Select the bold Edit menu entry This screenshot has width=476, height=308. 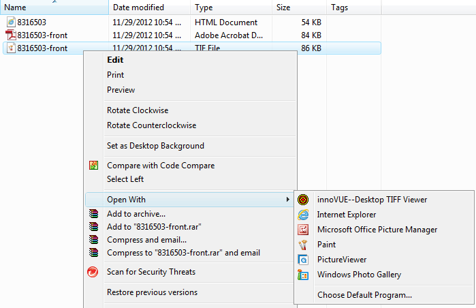pos(115,60)
